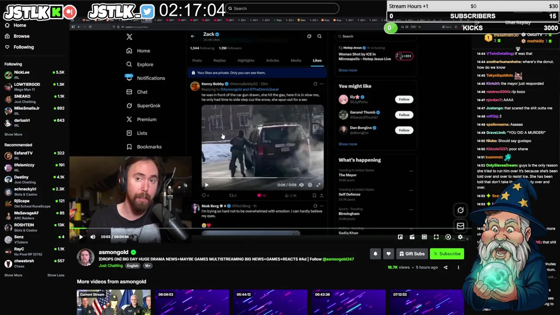Click the search magnifier on Zack's profile

point(319,36)
